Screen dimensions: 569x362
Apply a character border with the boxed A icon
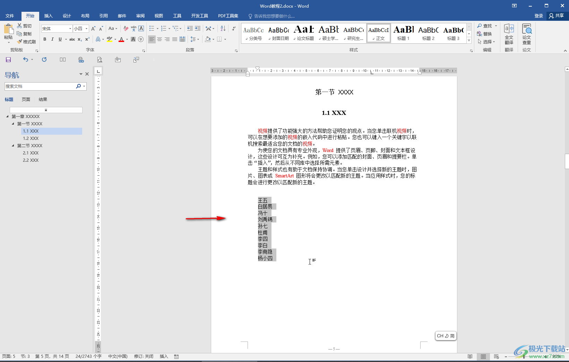pos(141,28)
